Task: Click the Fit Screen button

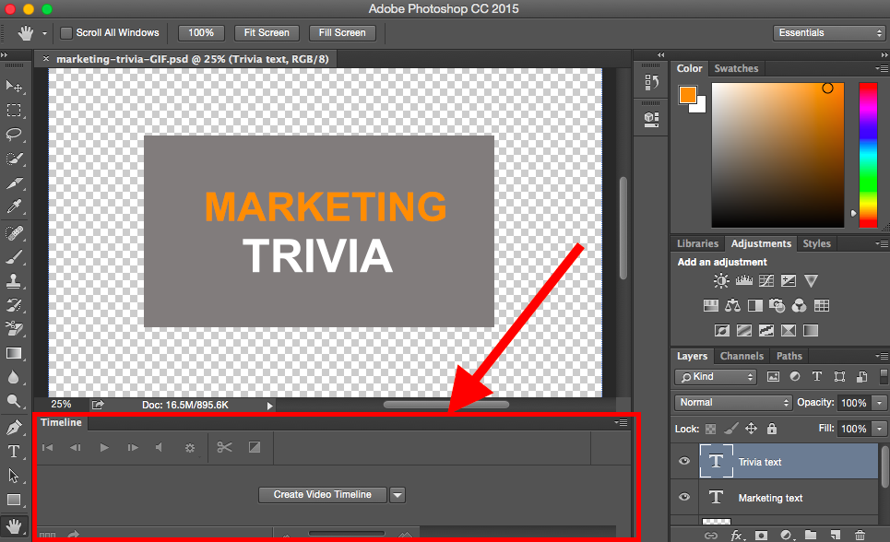Action: pyautogui.click(x=267, y=33)
